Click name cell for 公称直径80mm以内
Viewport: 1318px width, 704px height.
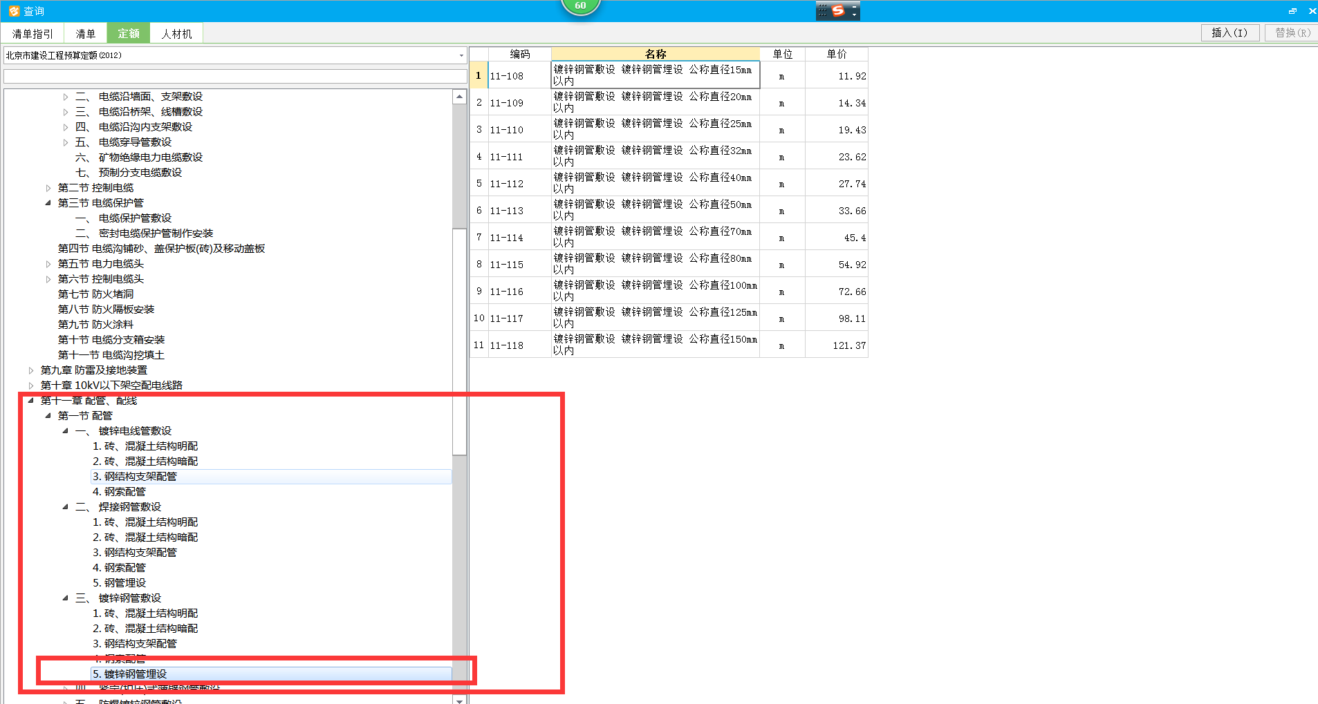coord(656,264)
